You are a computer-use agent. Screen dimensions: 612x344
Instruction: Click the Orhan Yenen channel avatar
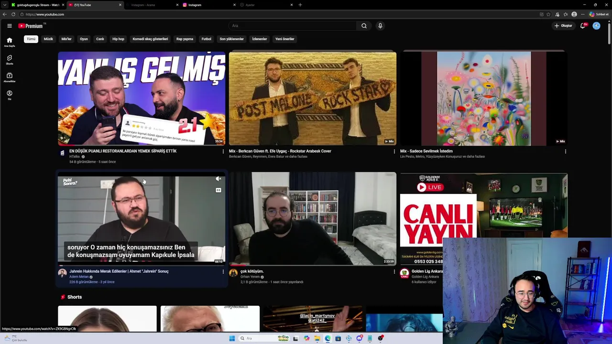coord(233,273)
